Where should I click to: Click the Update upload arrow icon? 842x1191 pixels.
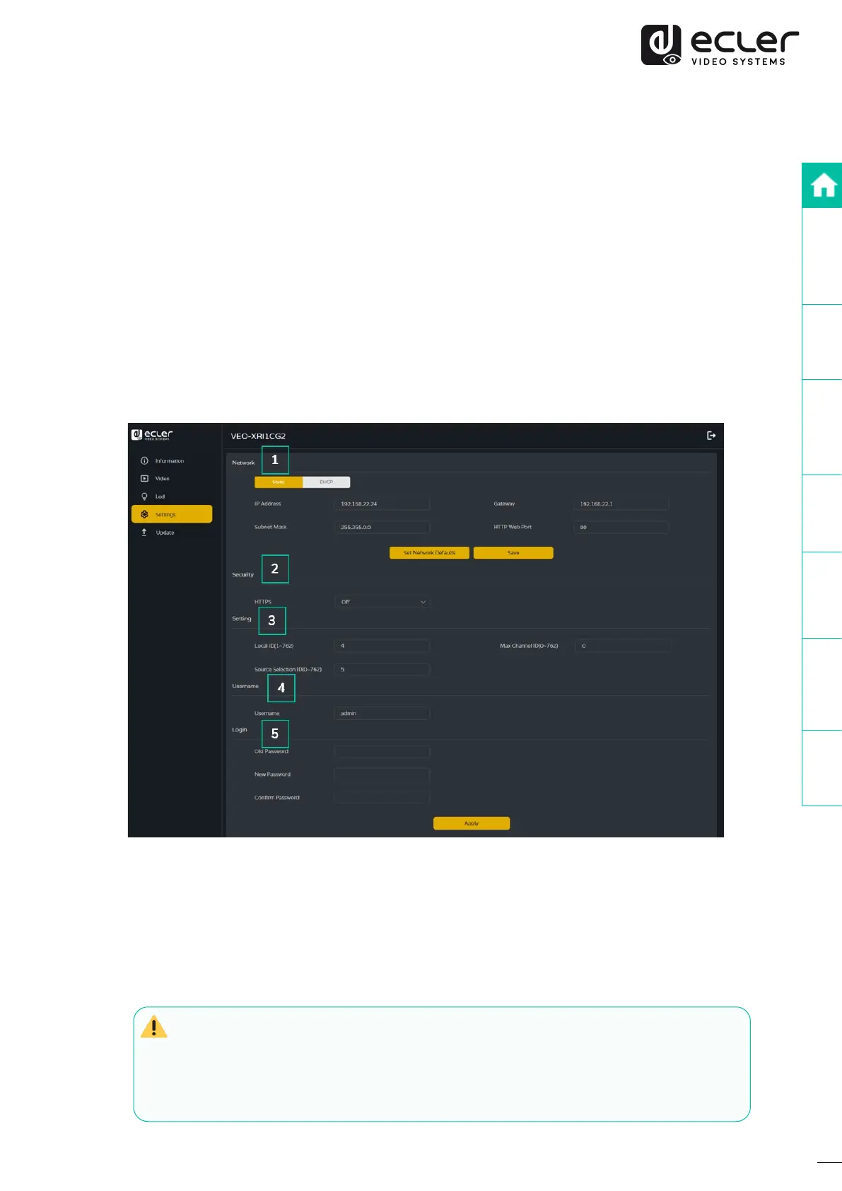tap(144, 533)
